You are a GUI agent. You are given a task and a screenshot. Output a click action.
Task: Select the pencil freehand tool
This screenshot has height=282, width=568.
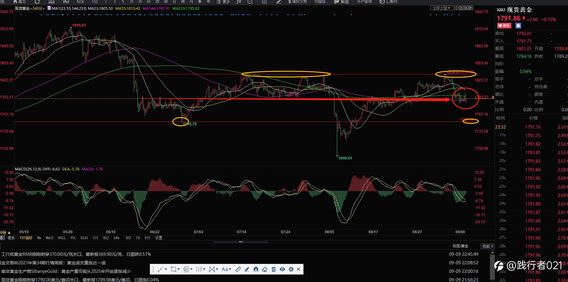coord(247,269)
